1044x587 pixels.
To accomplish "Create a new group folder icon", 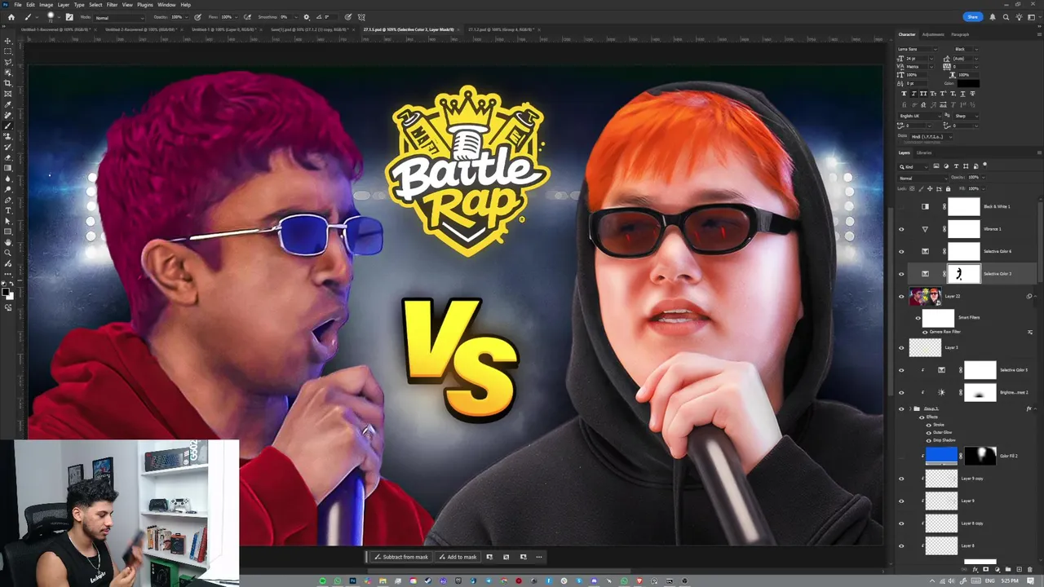I will pos(1008,569).
